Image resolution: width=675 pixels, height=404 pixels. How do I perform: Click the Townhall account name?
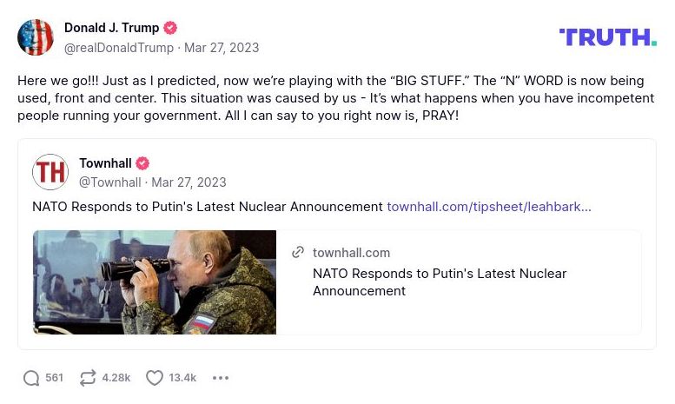coord(105,163)
